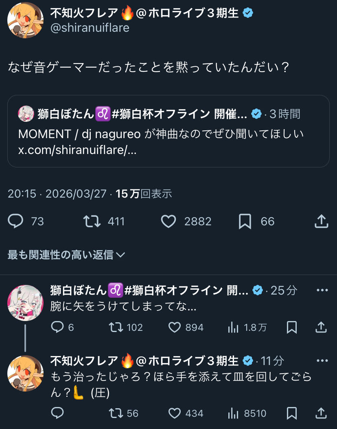Image resolution: width=337 pixels, height=429 pixels.
Task: Bookmark 獅白ぼたん's reply
Action: (x=291, y=327)
